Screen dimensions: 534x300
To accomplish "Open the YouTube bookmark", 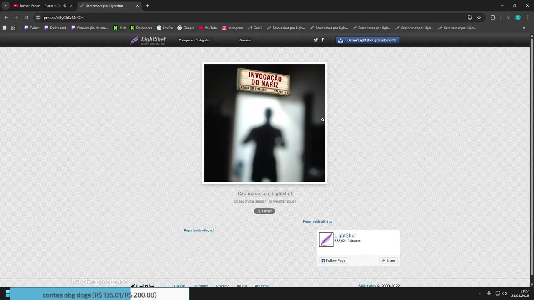I will [208, 28].
